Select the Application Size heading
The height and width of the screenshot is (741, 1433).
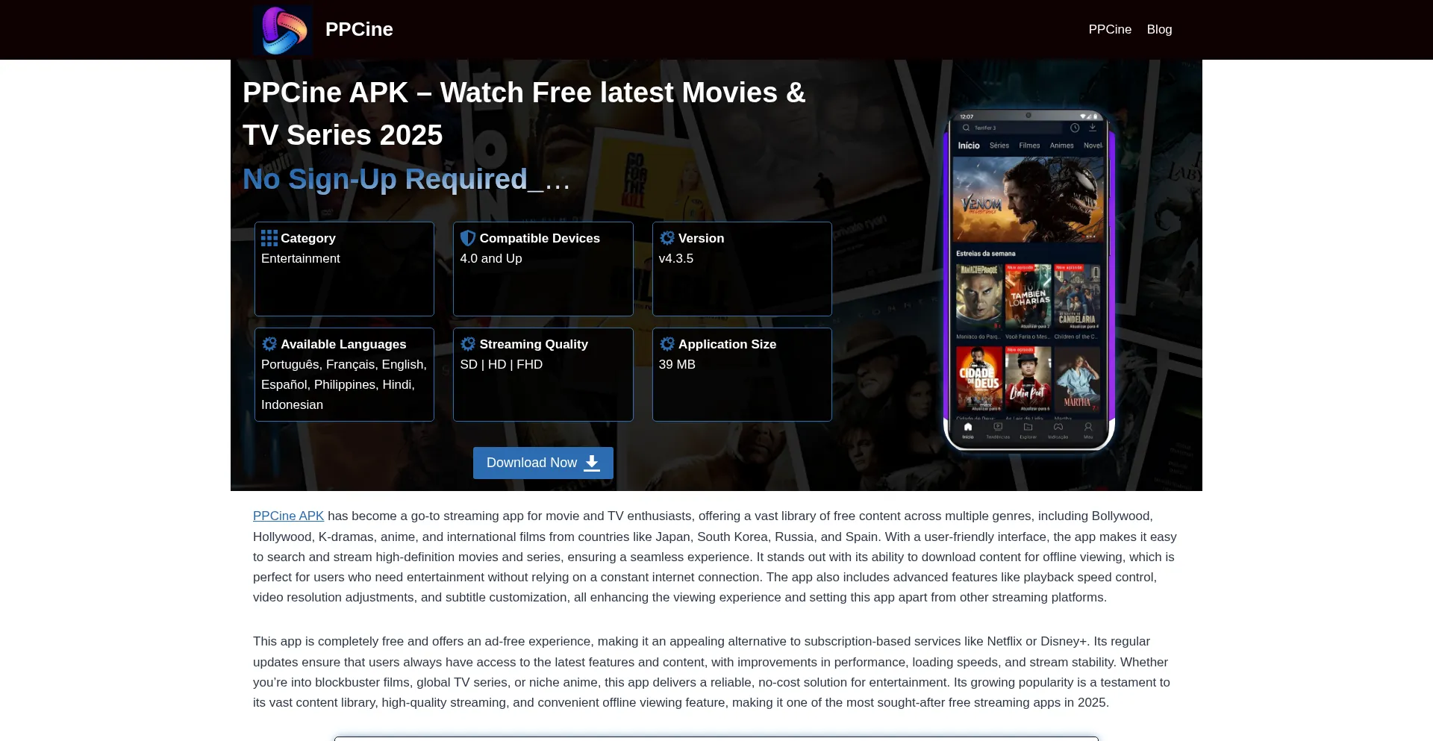tap(727, 344)
